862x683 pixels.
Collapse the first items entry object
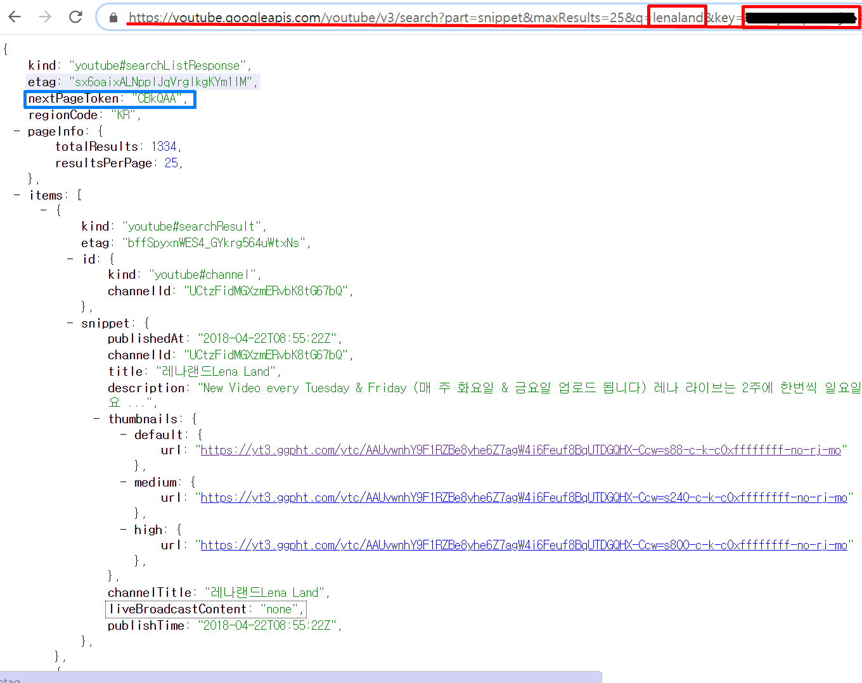click(44, 210)
